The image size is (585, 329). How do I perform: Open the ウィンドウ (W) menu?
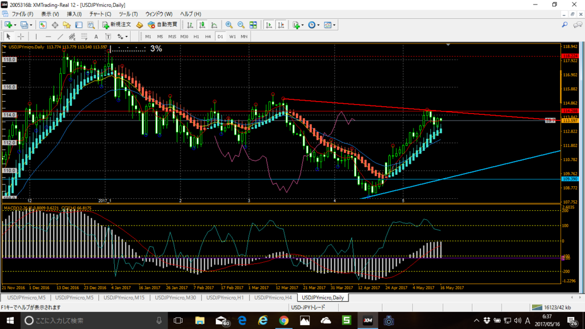[x=159, y=14]
